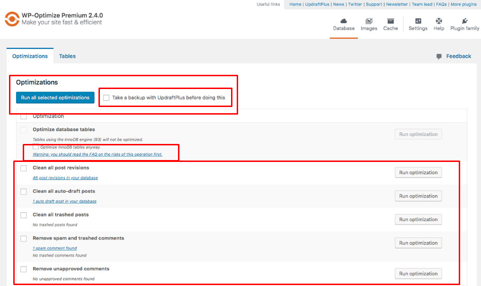
Task: Open the Support useful link
Action: [374, 4]
